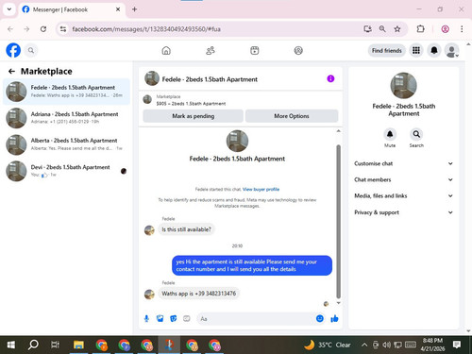Viewport: 472px width, 354px height.
Task: Search in conversation with the Search icon
Action: [x=416, y=134]
